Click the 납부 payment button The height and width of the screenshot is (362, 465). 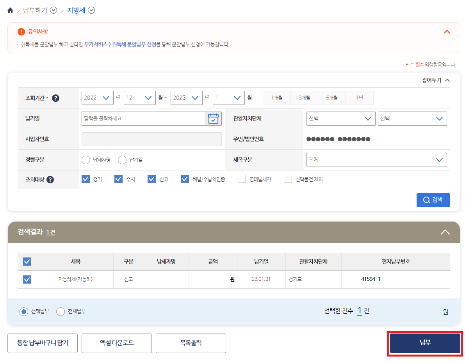425,343
